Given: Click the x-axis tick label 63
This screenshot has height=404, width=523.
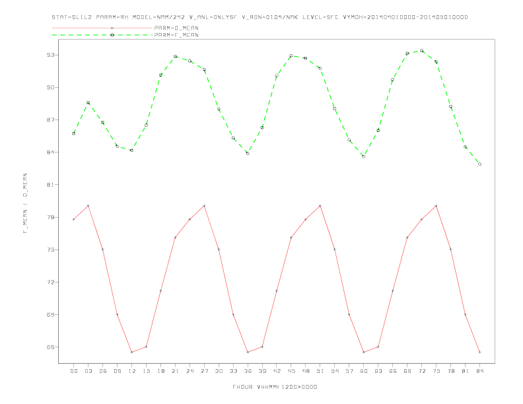Looking at the screenshot, I should tap(378, 371).
